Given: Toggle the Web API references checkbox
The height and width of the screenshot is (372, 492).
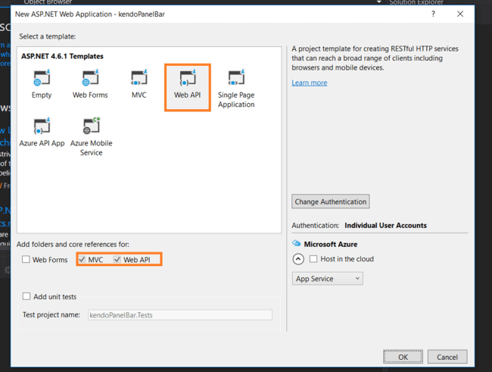Looking at the screenshot, I should pos(117,260).
